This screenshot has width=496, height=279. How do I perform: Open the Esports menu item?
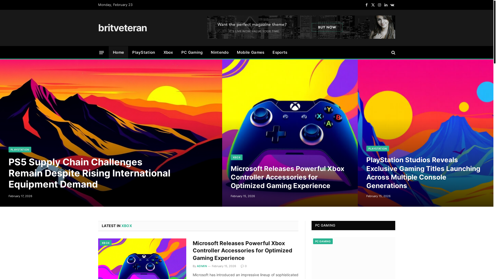pyautogui.click(x=280, y=52)
